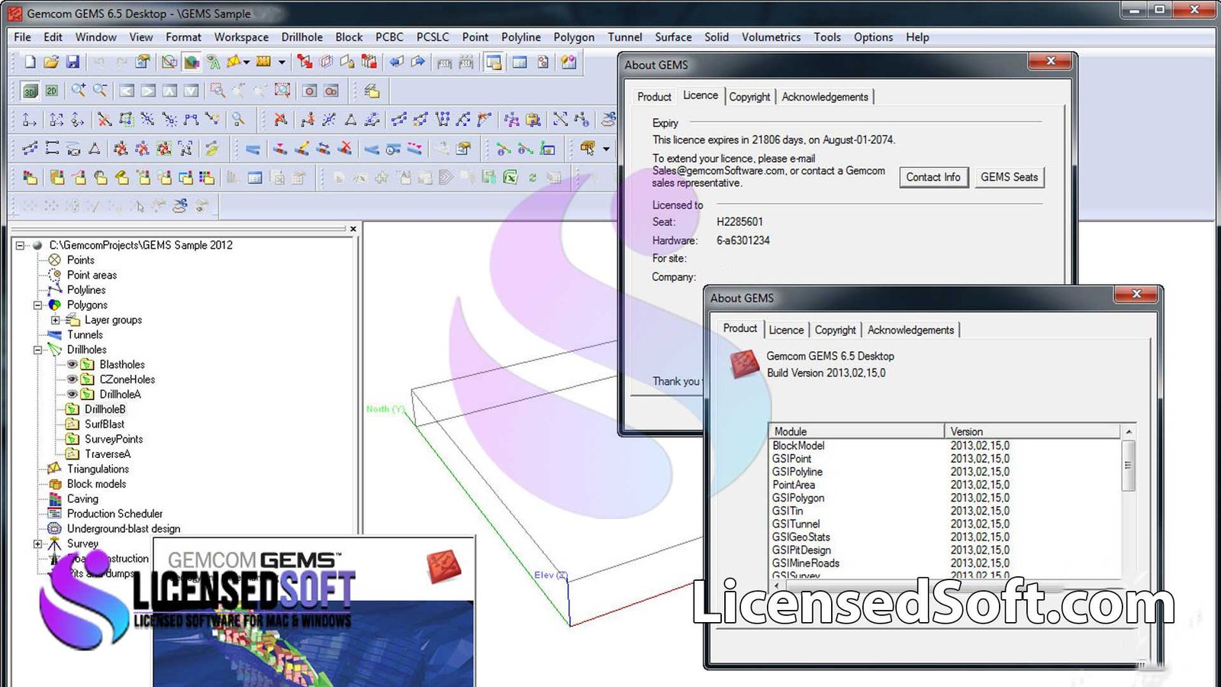Collapse the project root node
This screenshot has width=1221, height=687.
(21, 245)
